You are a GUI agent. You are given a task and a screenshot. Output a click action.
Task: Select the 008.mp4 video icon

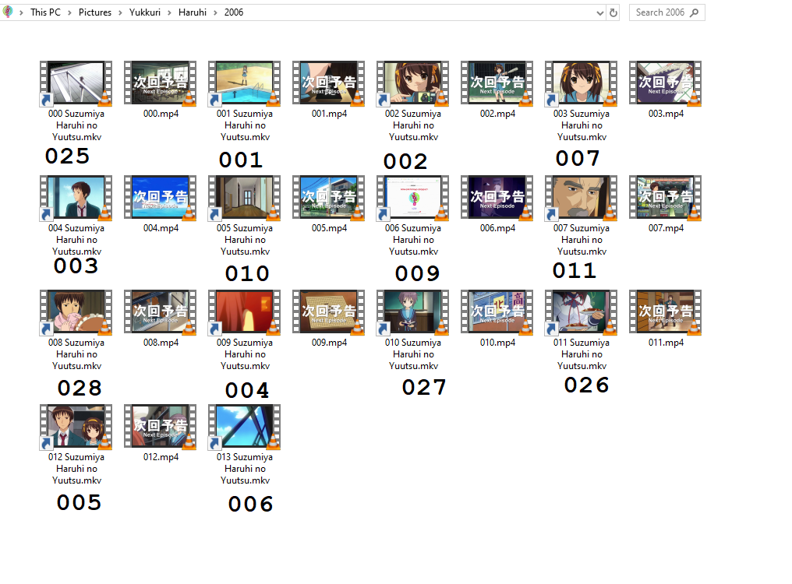coord(161,312)
